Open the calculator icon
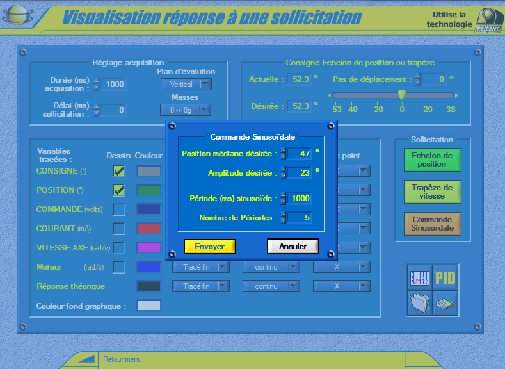The width and height of the screenshot is (505, 369). 445,302
